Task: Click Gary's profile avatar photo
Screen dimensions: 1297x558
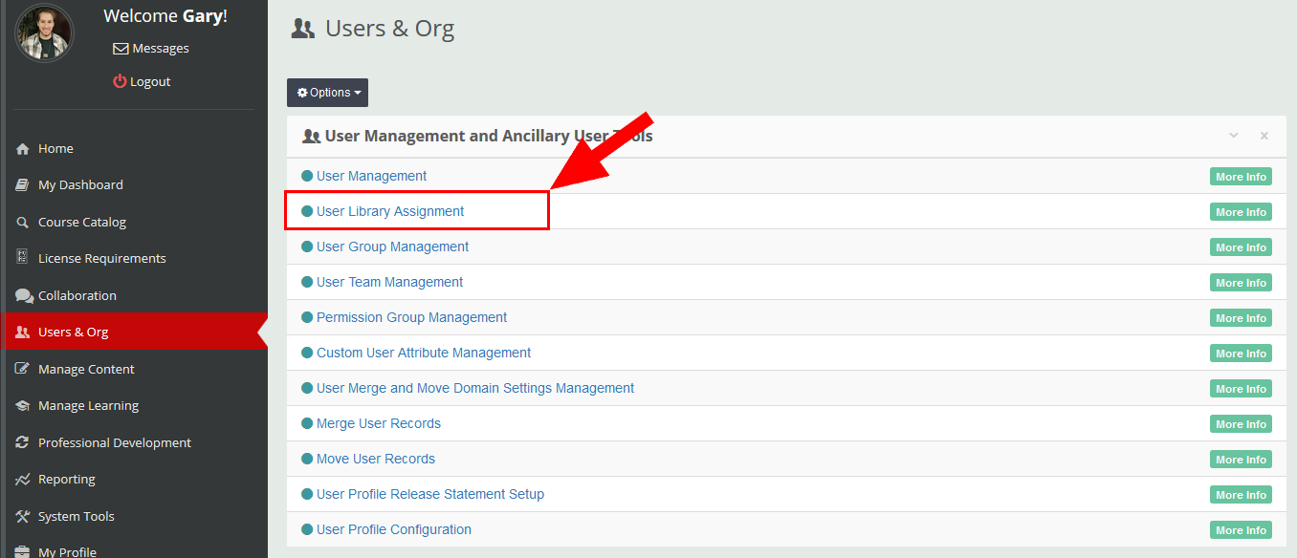Action: [44, 33]
